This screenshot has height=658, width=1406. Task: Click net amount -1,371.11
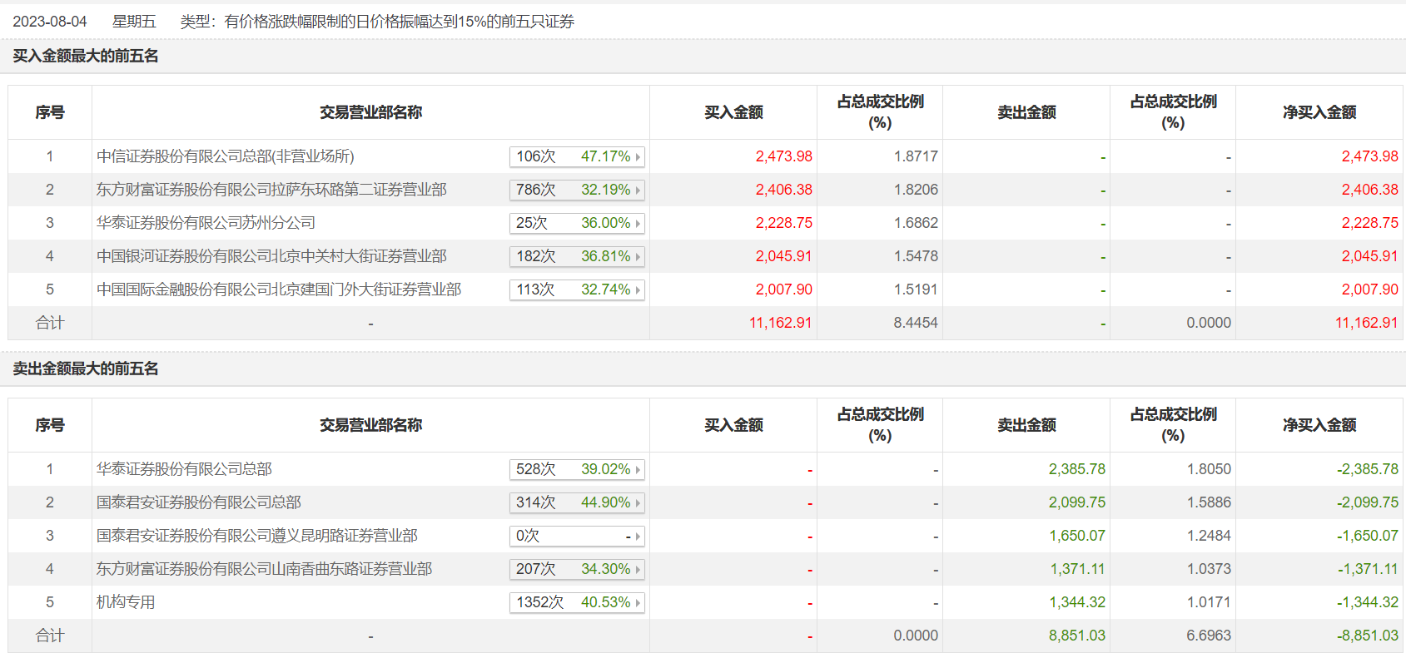click(x=1368, y=569)
